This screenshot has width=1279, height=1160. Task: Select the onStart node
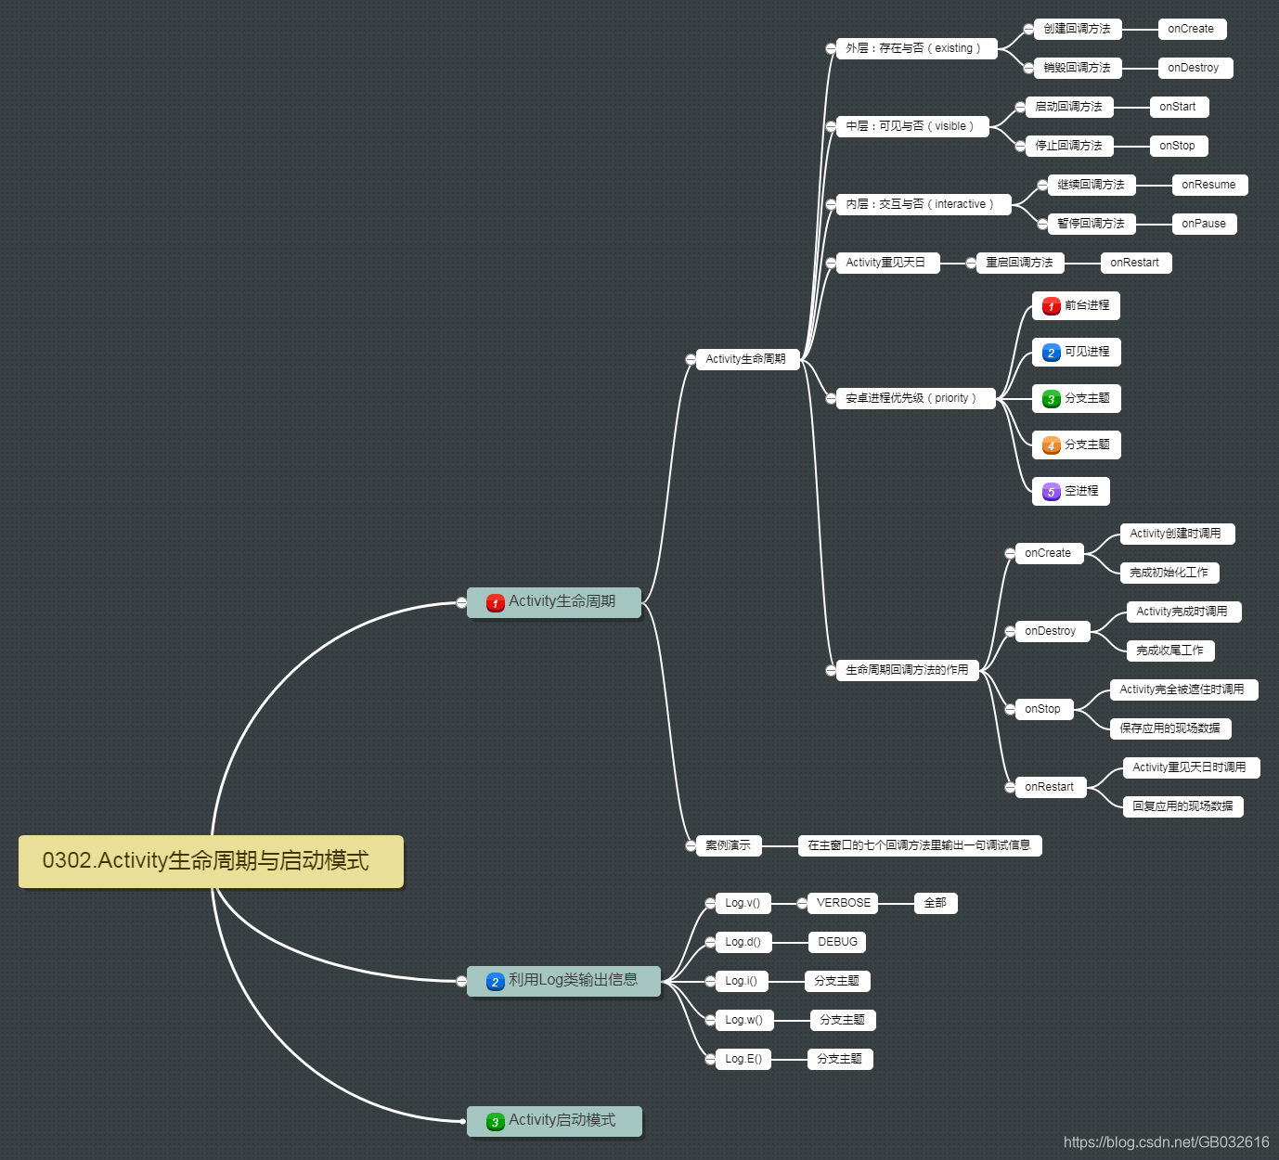click(x=1179, y=107)
